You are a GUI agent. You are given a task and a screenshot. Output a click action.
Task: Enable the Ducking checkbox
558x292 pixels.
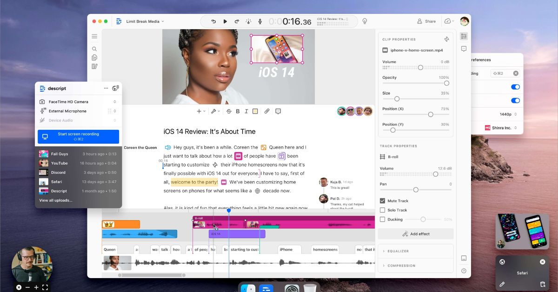[382, 219]
